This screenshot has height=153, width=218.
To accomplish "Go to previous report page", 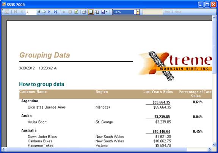I will 22,12.
